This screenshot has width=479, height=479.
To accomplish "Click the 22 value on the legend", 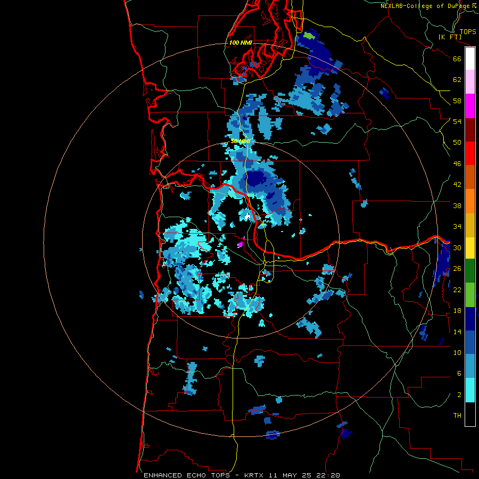I will click(457, 290).
